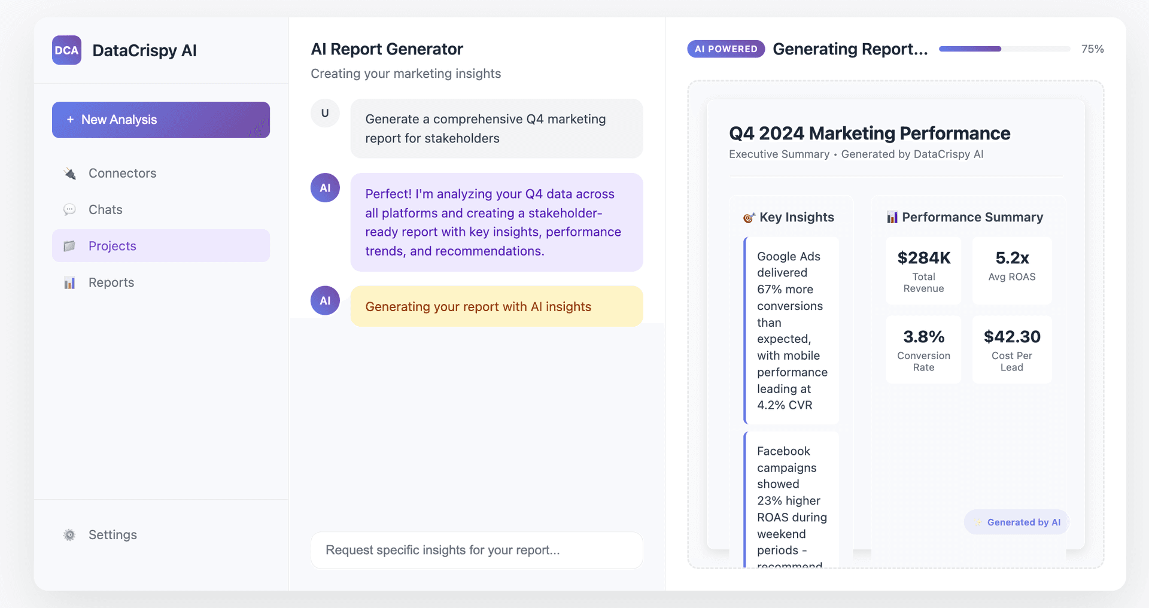Open Settings from the sidebar
1149x608 pixels.
(x=113, y=535)
